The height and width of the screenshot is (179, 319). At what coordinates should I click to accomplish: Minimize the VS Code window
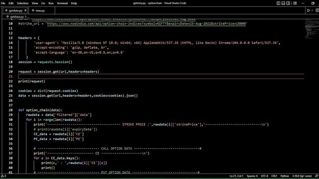click(303, 3)
